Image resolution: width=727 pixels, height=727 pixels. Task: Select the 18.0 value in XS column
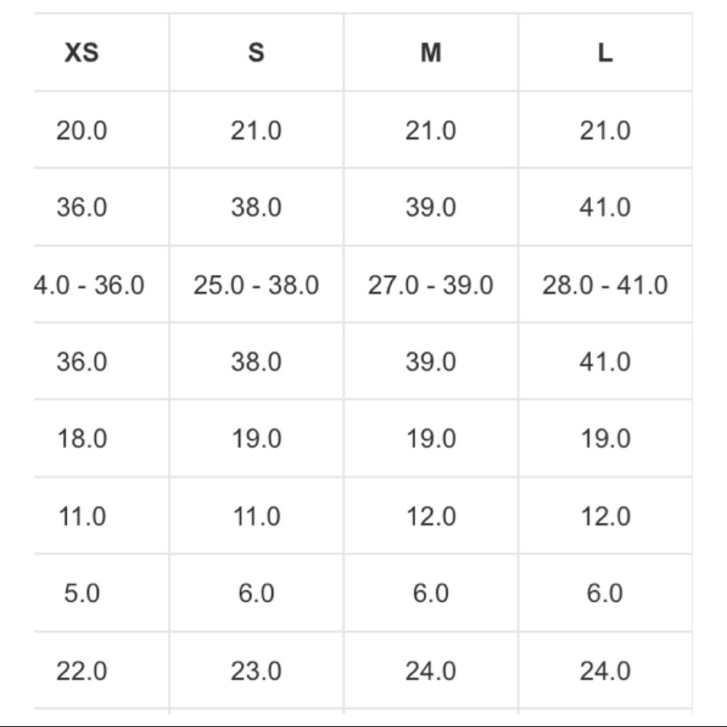point(82,438)
